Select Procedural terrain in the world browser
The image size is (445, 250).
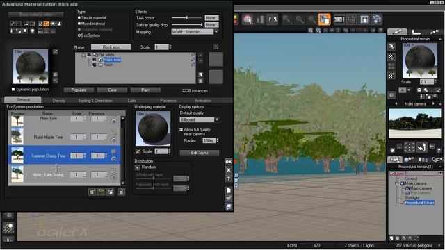pyautogui.click(x=419, y=203)
